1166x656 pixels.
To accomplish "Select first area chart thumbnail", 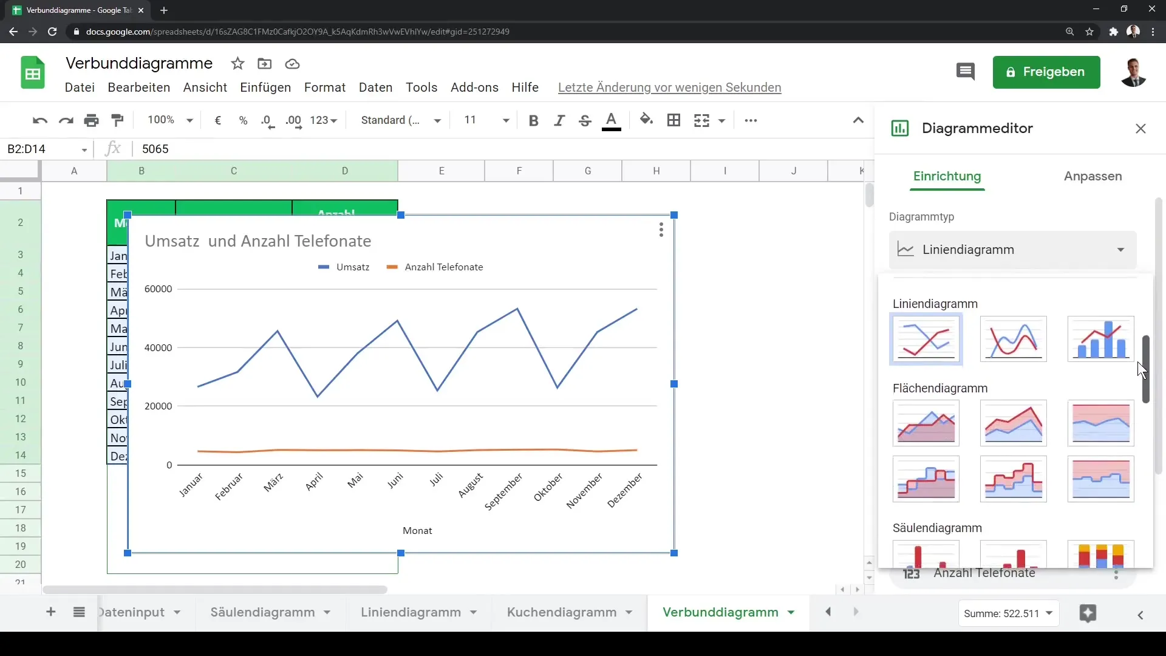I will 926,423.
